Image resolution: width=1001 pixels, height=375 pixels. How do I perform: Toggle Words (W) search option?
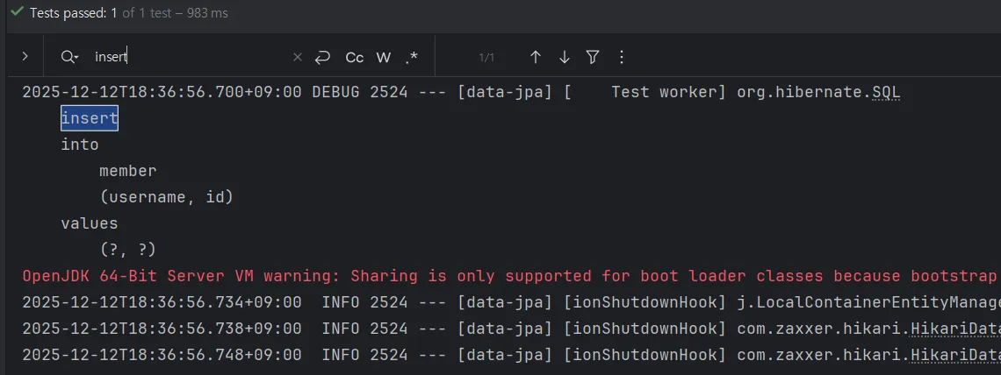click(x=383, y=57)
